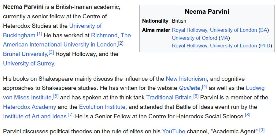
Task: Follow the University of Surrey link
Action: click(x=28, y=64)
